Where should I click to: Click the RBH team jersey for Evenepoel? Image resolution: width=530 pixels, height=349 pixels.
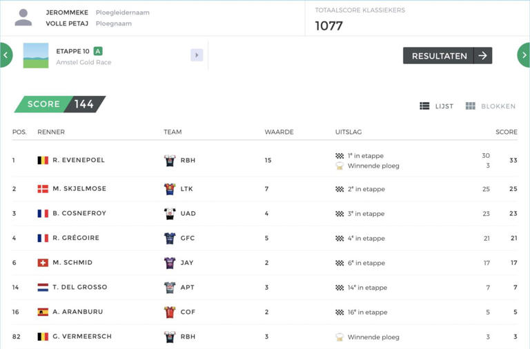coord(170,160)
